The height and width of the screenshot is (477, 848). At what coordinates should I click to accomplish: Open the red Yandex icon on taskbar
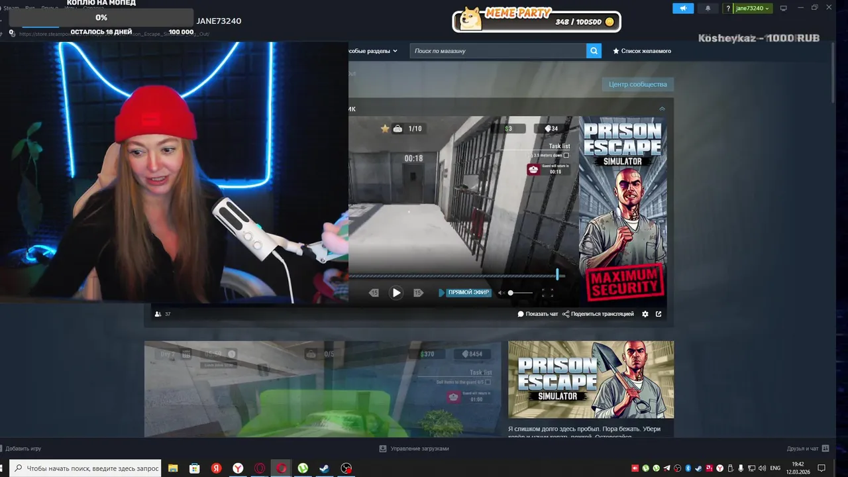coord(216,468)
